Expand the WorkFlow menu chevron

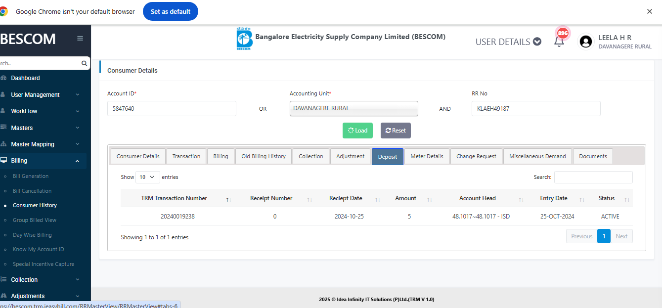point(78,111)
